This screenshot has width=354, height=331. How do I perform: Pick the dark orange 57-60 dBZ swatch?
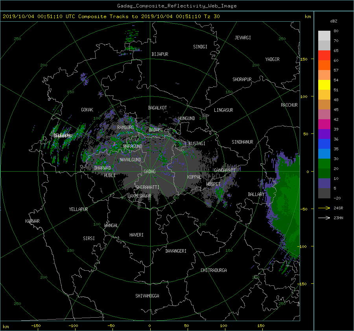pyautogui.click(x=324, y=65)
